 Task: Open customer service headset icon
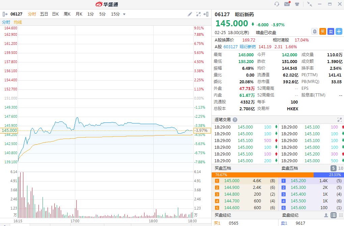[277, 4]
